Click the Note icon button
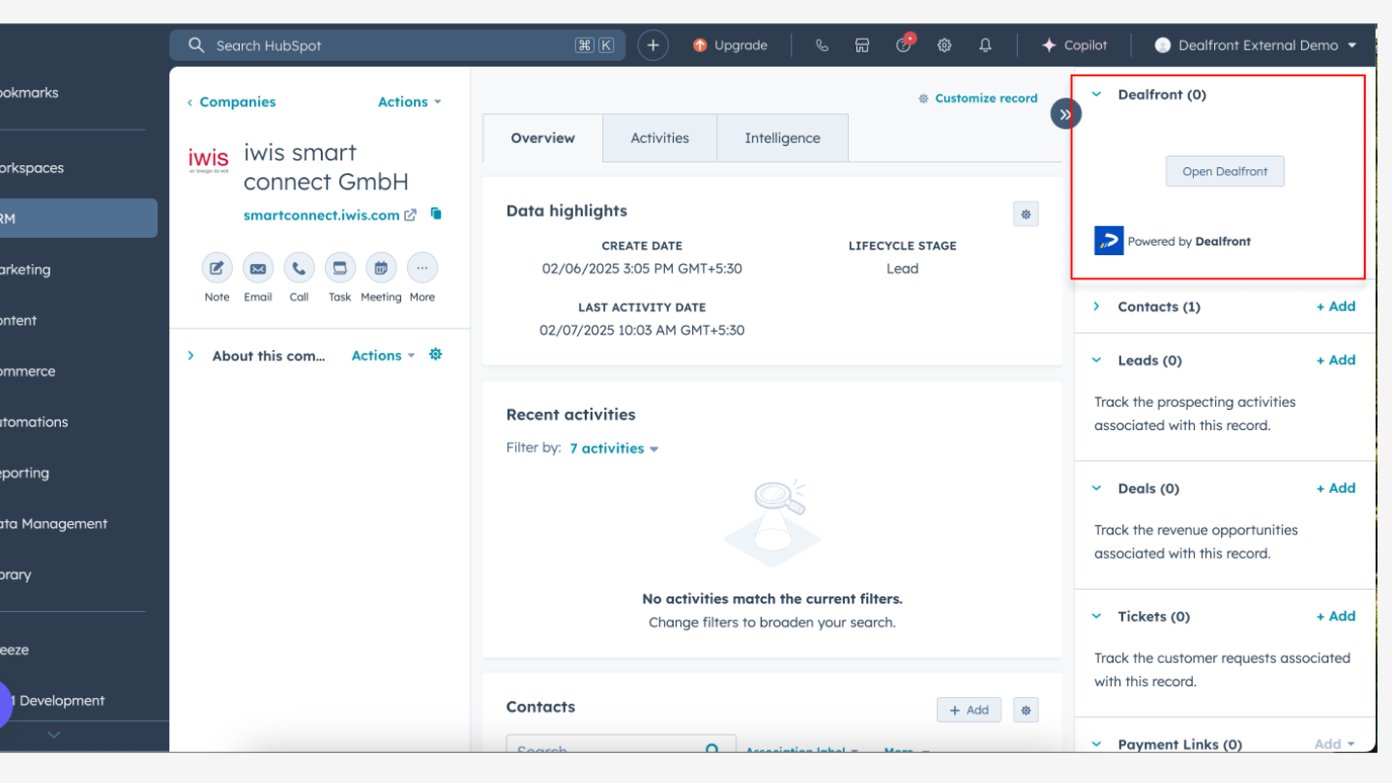Screen dimensions: 1392x783 pos(217,269)
